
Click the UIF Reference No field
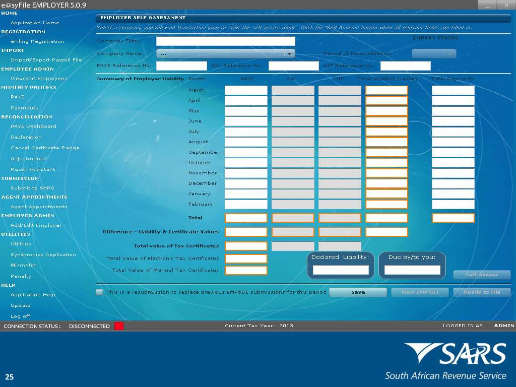coord(406,66)
